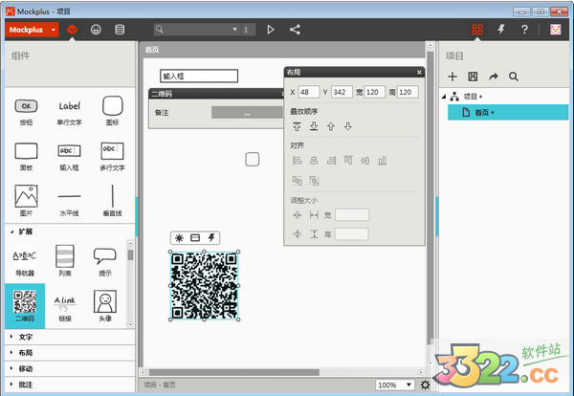Select the 输入框 component in library

(69, 158)
